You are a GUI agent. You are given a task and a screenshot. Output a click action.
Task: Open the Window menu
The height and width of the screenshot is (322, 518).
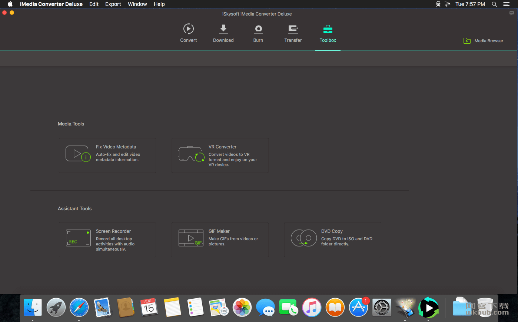(137, 4)
